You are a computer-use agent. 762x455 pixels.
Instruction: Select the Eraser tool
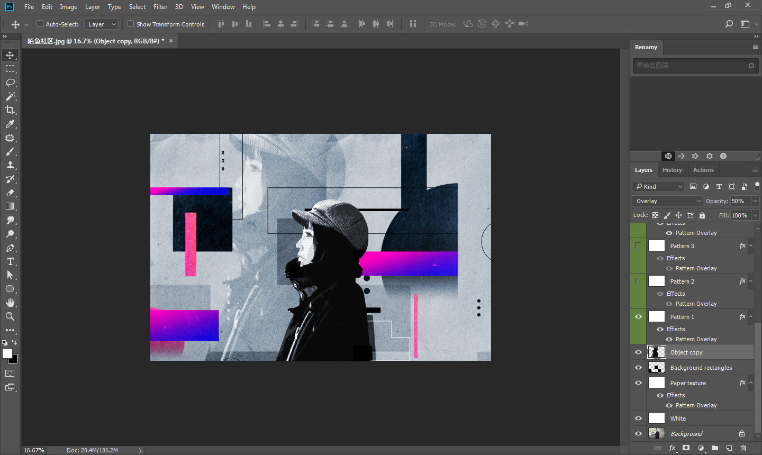[x=10, y=193]
